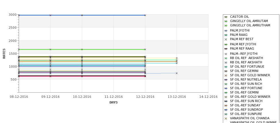Screen dimensions: 280x123
Task: Click the 3000 rate data point on 12-12-2016
Action: pyautogui.click(x=145, y=15)
